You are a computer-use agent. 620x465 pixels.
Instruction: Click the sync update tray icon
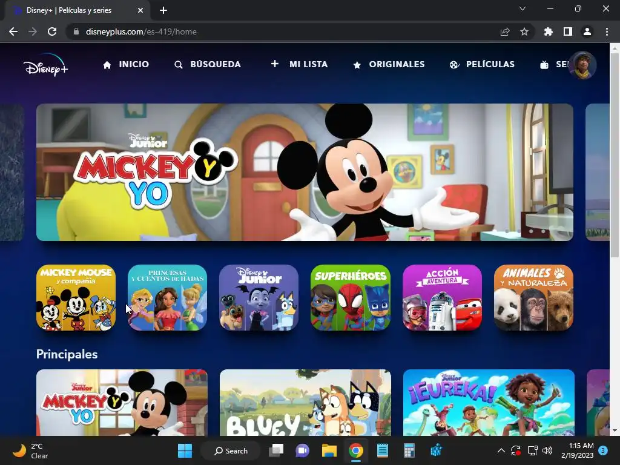(516, 450)
